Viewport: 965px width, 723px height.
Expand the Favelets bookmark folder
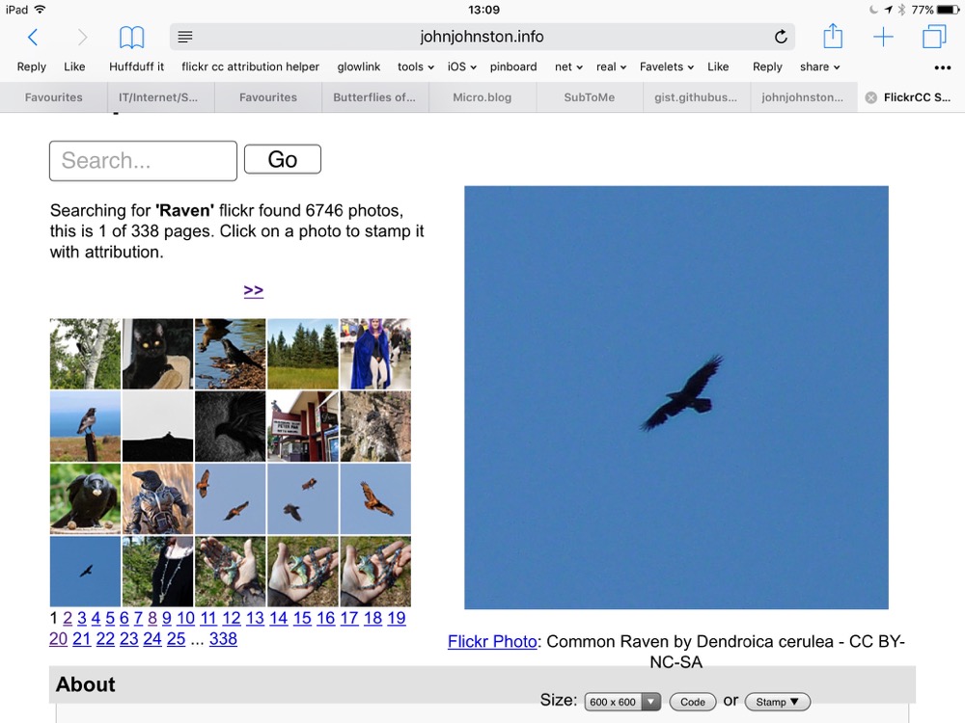[667, 67]
